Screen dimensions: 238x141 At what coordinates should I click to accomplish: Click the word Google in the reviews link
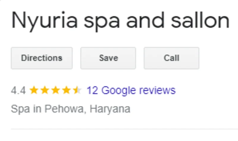click(x=118, y=91)
